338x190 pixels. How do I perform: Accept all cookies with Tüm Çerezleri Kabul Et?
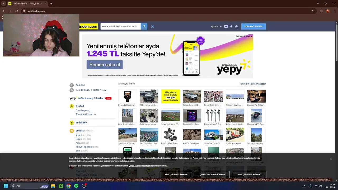click(x=250, y=174)
